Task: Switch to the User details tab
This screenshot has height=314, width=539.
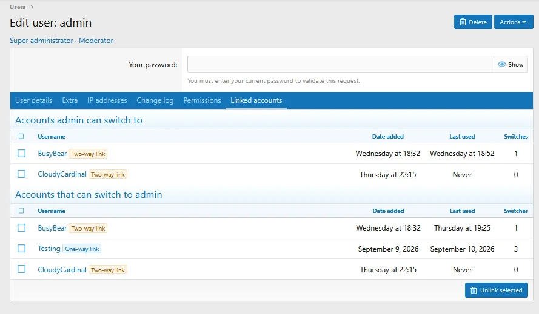Action: (x=34, y=100)
